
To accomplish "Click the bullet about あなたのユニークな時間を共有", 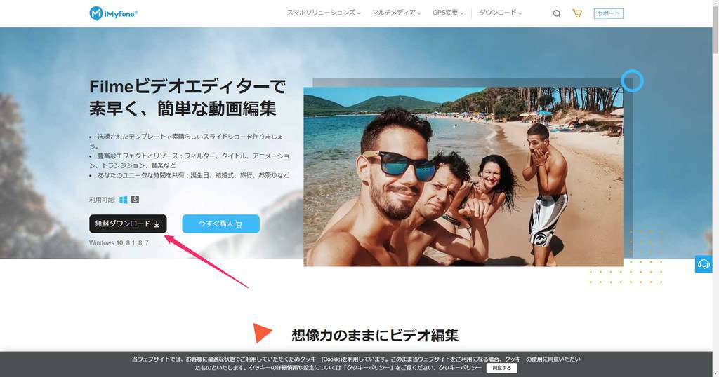I will click(189, 175).
